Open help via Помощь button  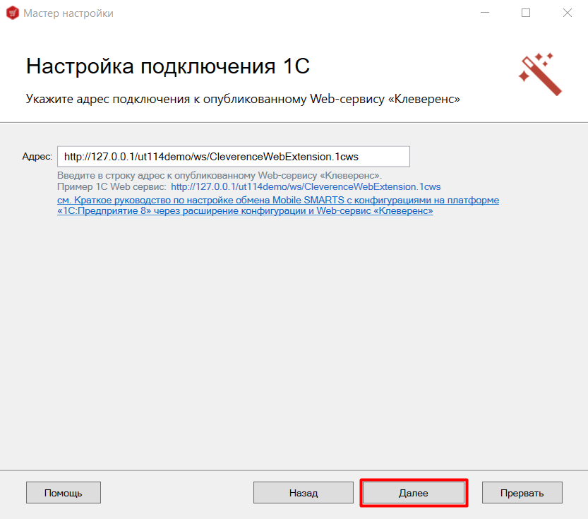(64, 493)
